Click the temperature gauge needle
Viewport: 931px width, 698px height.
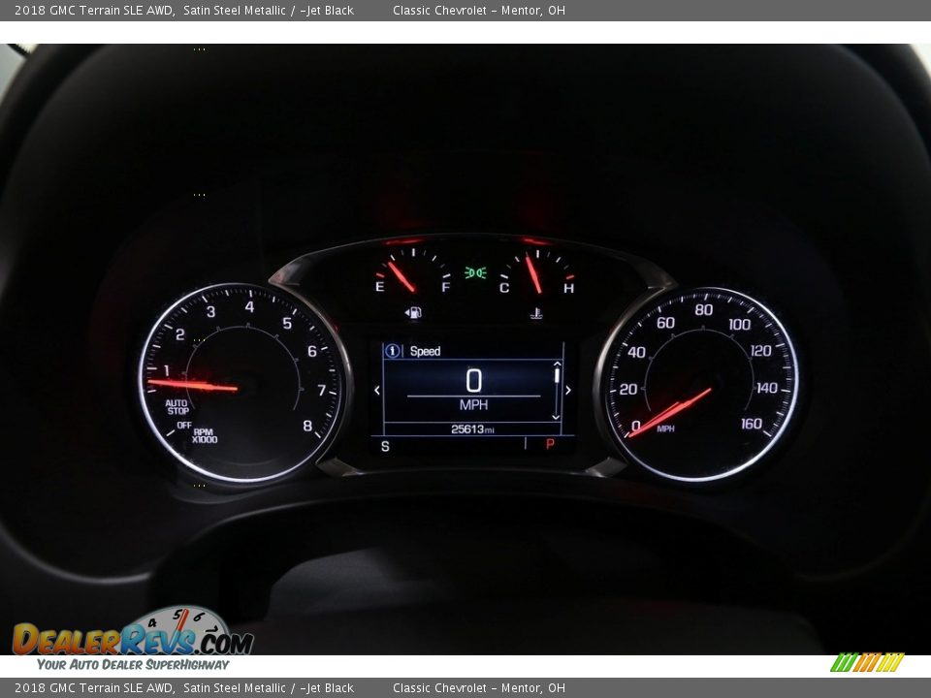[x=532, y=273]
